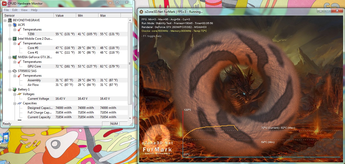Click the NVIDIA GeForce GTX graphics card icon
The image size is (345, 164).
pyautogui.click(x=15, y=57)
